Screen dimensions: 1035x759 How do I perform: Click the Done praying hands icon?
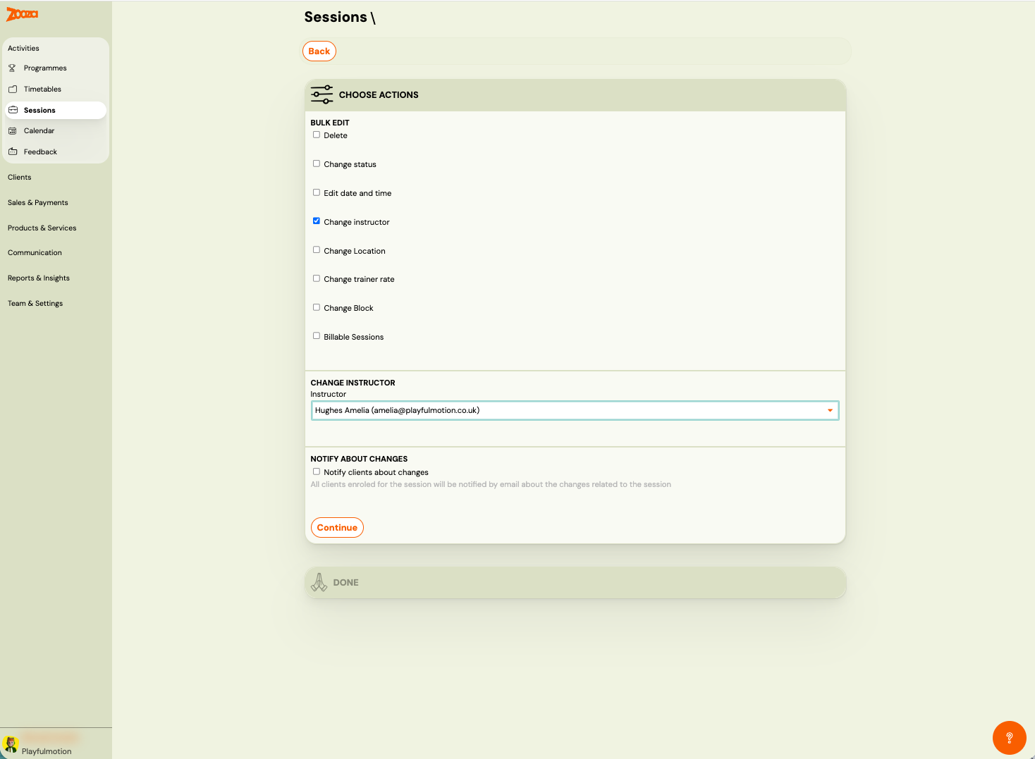pos(319,582)
